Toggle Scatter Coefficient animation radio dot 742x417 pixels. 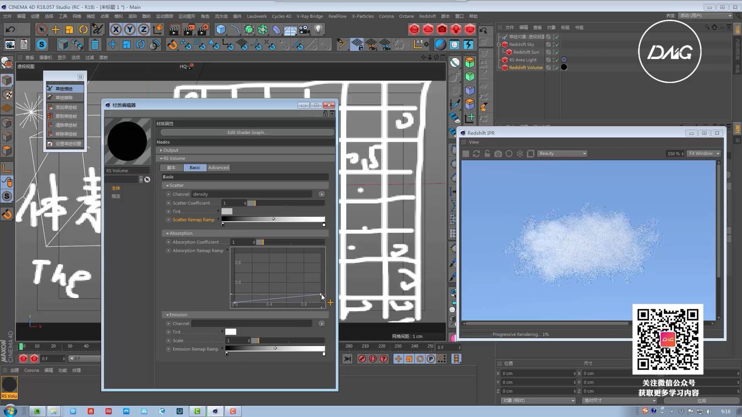click(x=168, y=203)
